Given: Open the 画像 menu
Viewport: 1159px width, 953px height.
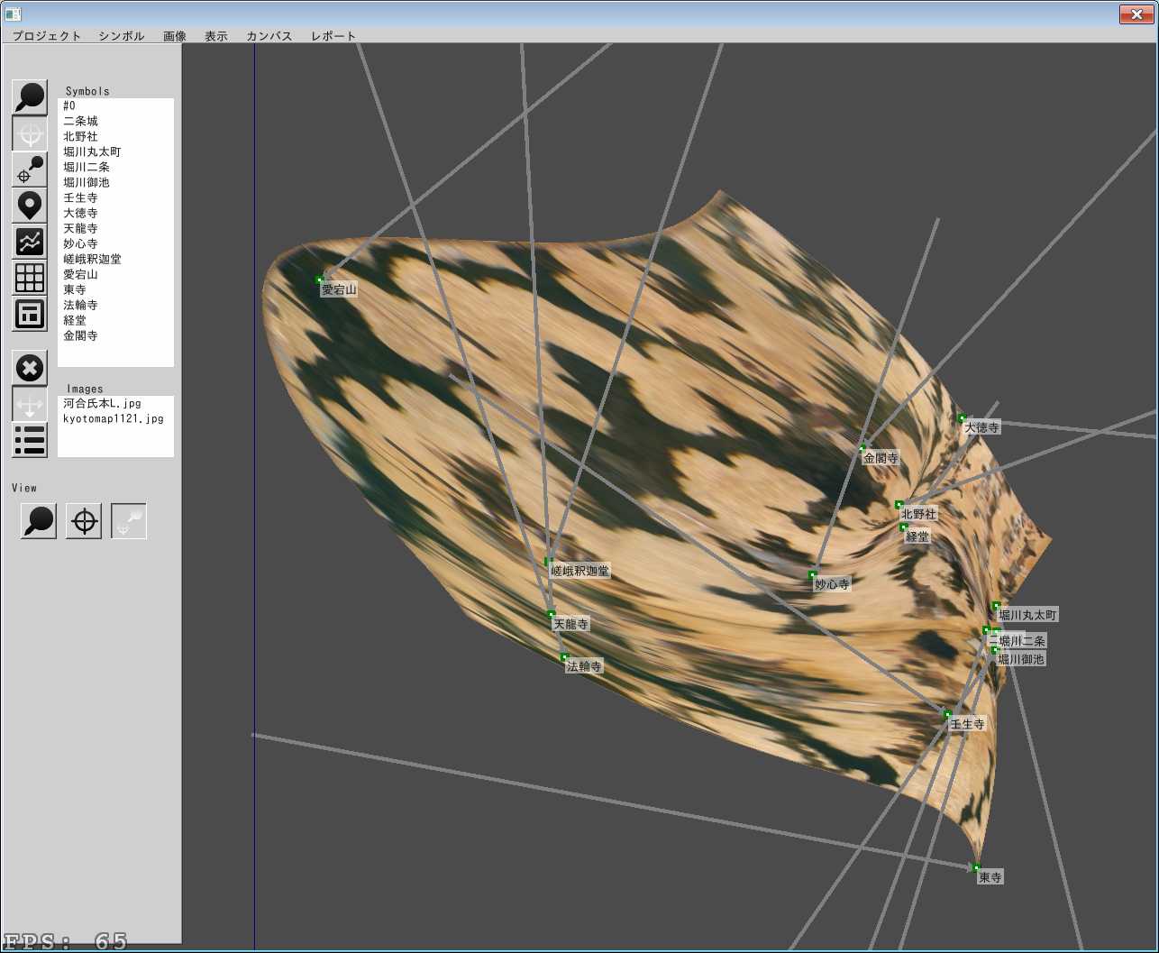Looking at the screenshot, I should click(x=175, y=36).
